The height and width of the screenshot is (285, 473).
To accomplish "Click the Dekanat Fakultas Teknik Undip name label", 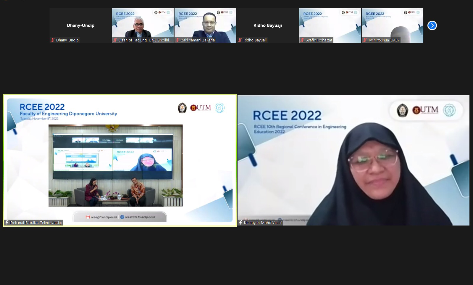I will [36, 223].
